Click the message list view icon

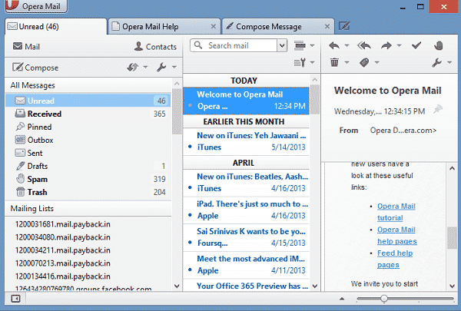coord(300,45)
